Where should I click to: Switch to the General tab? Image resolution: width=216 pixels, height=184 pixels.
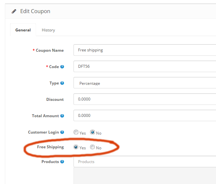click(x=23, y=30)
